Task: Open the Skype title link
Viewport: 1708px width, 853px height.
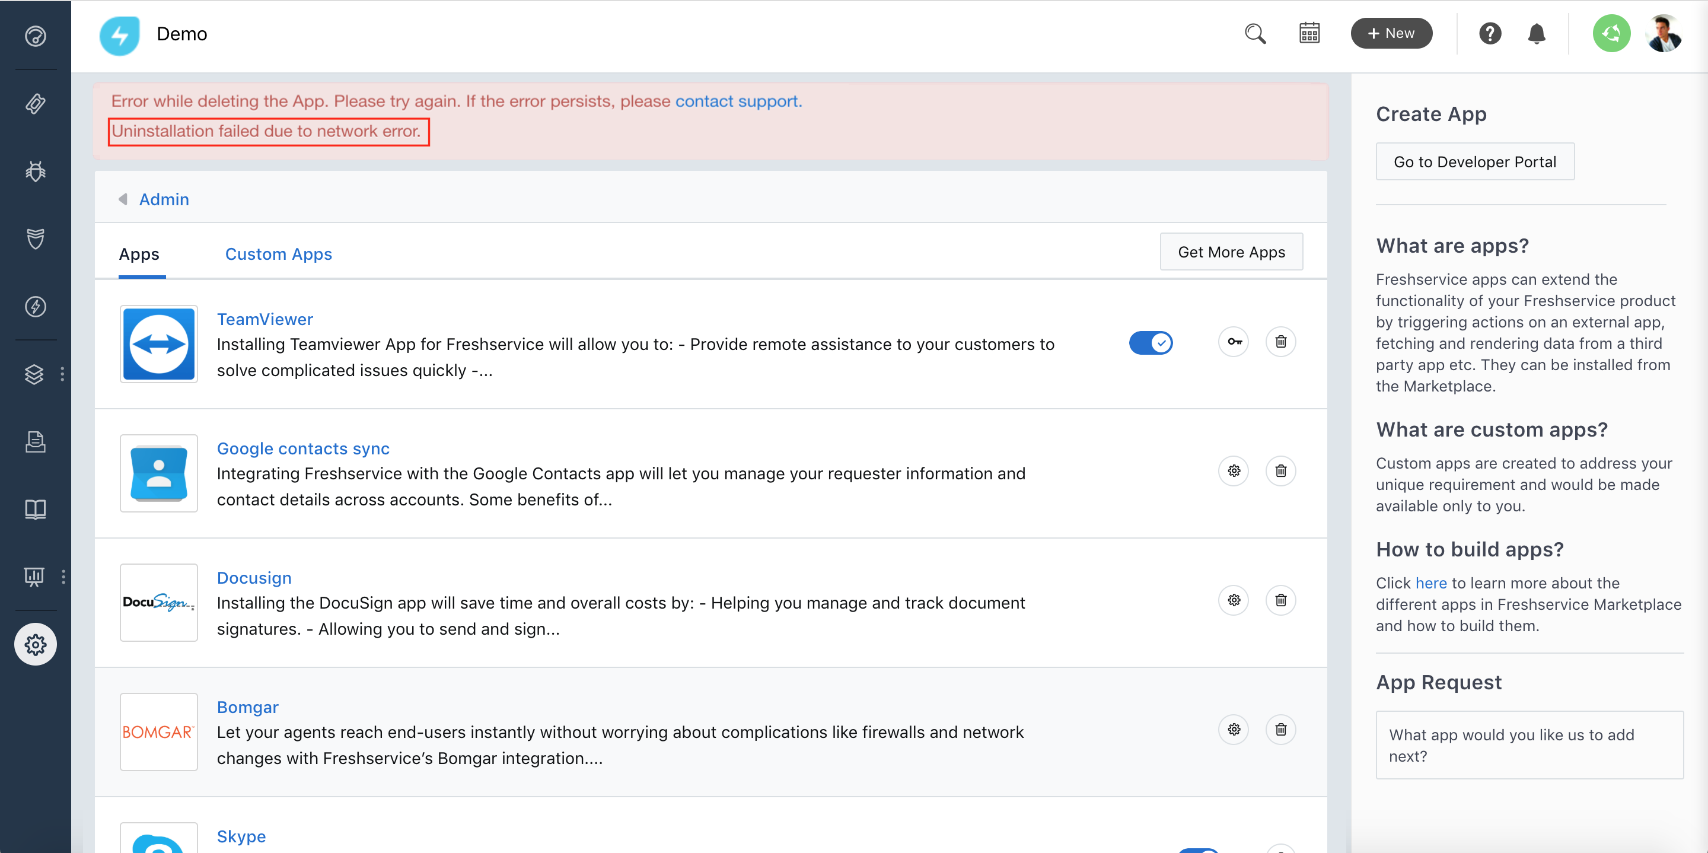Action: click(241, 837)
